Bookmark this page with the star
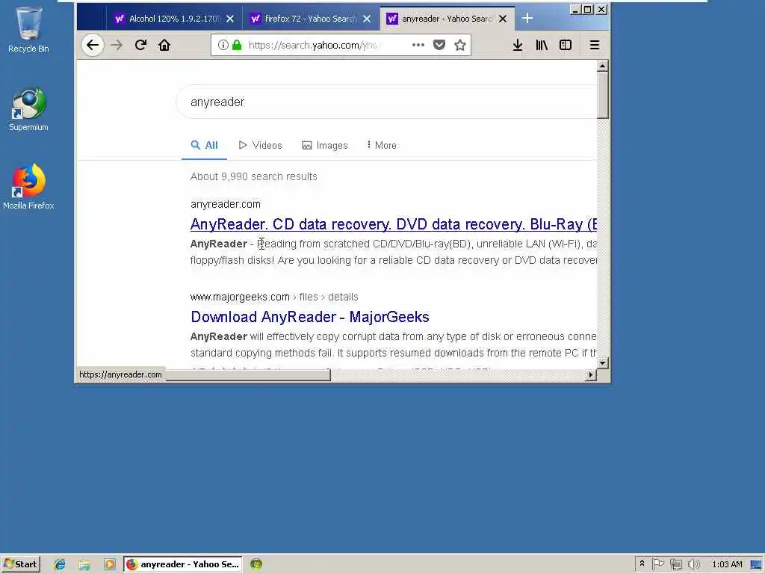 tap(460, 45)
